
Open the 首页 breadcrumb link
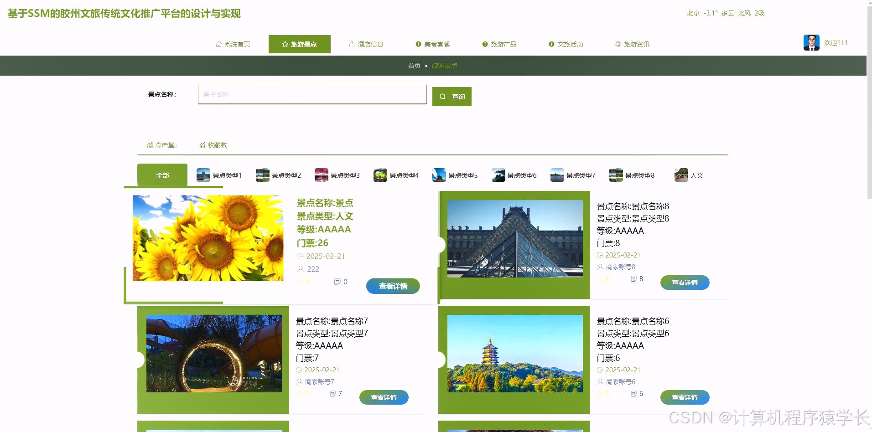(414, 66)
